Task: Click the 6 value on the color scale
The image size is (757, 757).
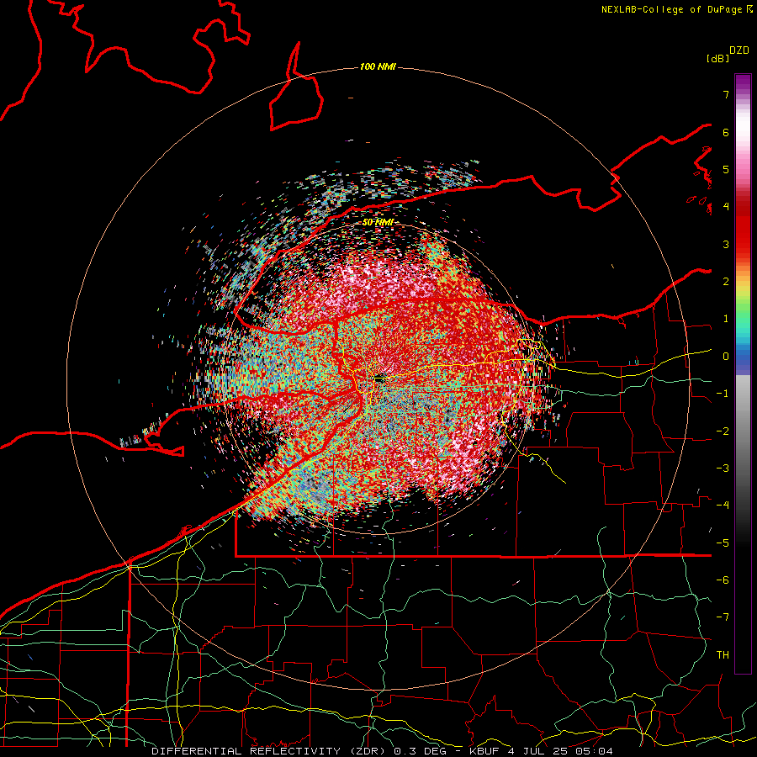Action: click(726, 132)
